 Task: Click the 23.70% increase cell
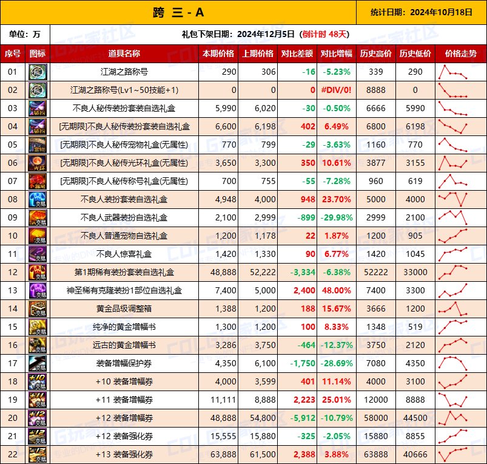click(337, 199)
